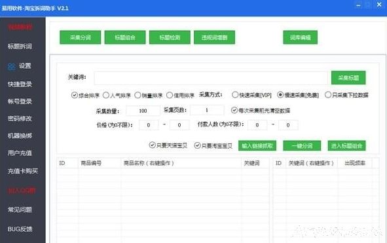Select the 人气排序 option

click(117, 95)
